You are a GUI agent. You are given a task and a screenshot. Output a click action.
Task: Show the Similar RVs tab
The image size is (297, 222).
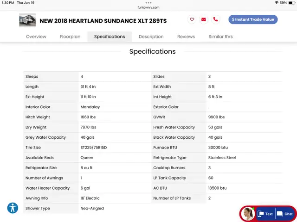pyautogui.click(x=220, y=37)
